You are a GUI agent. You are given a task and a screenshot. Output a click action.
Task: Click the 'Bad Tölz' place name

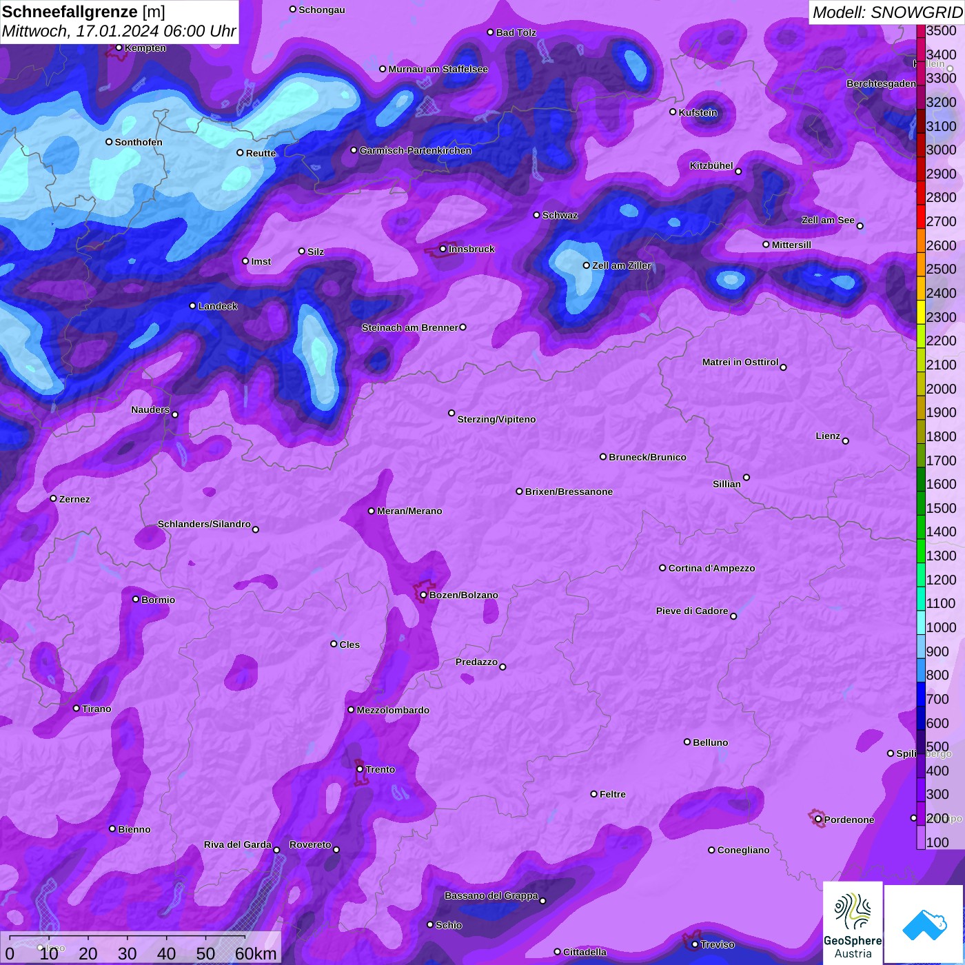pos(516,32)
